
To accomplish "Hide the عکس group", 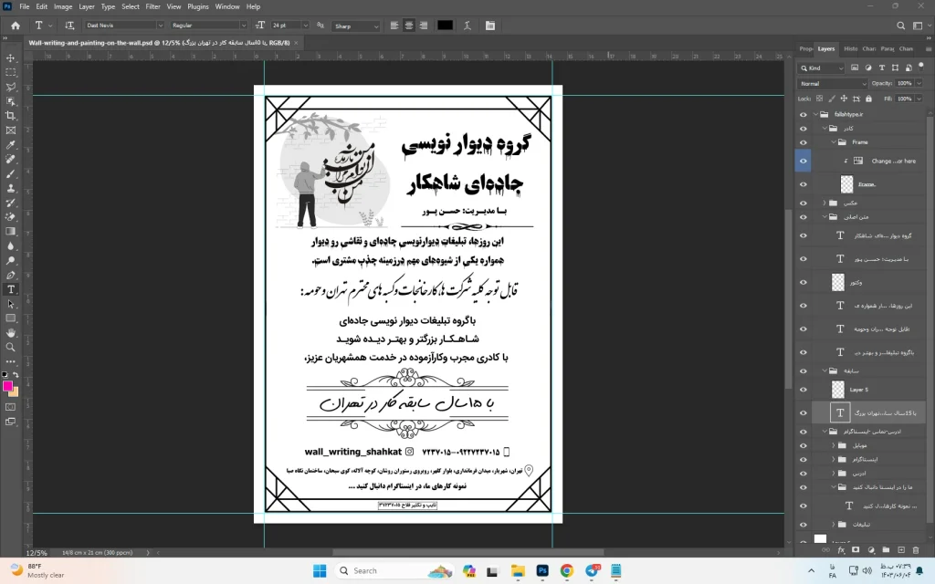I will 804,203.
